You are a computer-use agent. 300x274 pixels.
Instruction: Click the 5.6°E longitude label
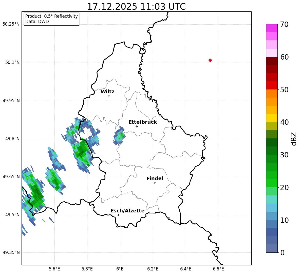click(x=54, y=269)
